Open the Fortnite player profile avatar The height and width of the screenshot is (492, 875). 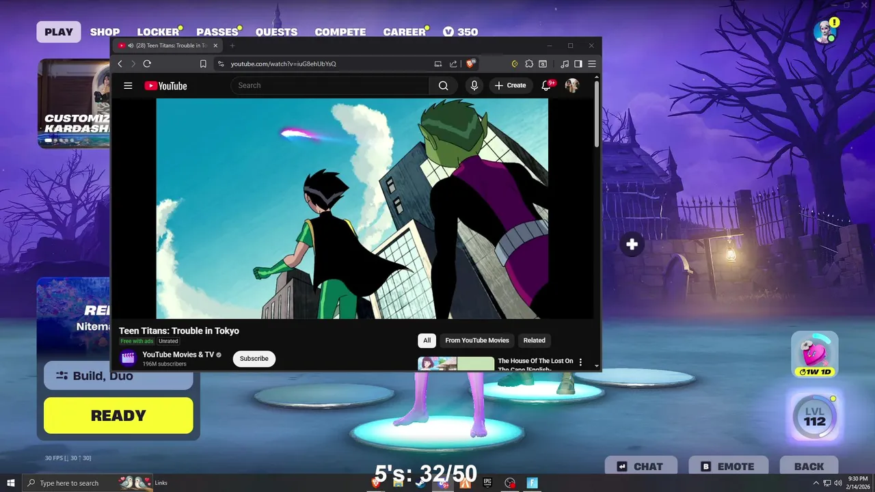(825, 31)
